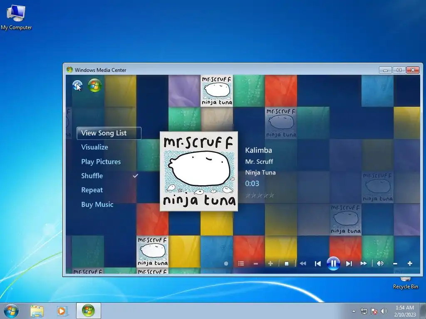Click channel down minus next to list icon

point(256,264)
